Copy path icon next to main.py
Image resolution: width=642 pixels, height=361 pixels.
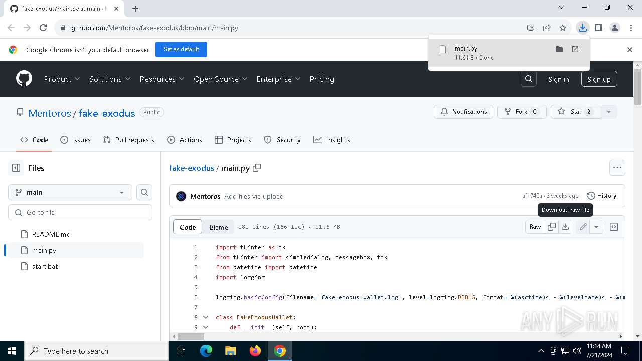[257, 168]
